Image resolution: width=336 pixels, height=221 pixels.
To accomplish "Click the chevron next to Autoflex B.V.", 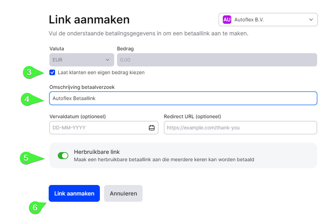I will point(311,20).
